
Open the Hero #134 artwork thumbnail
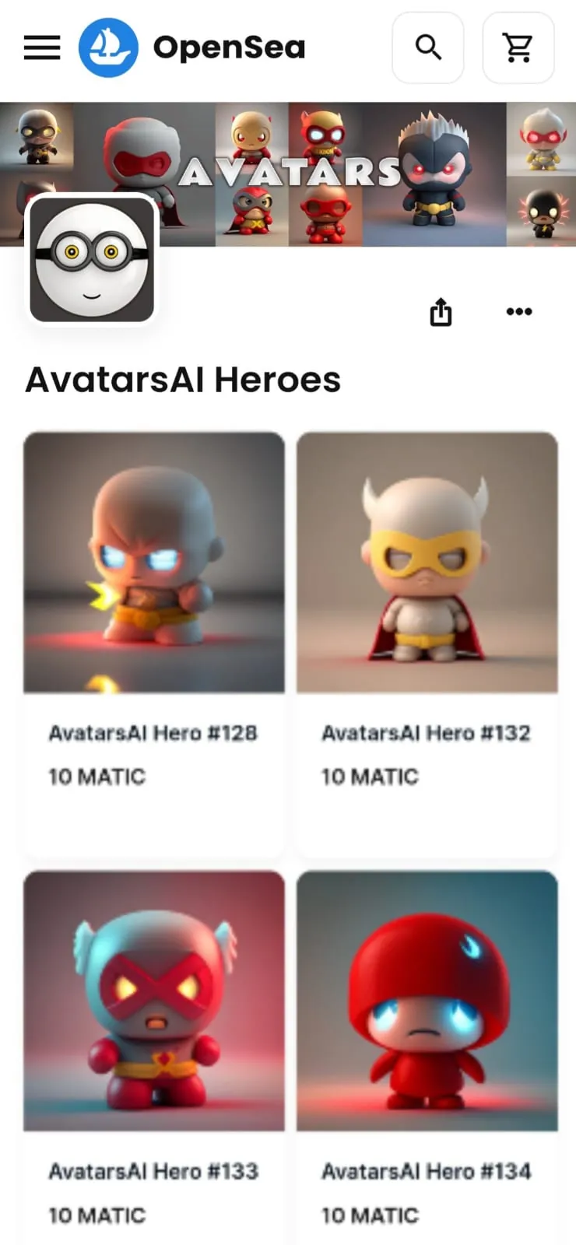[x=427, y=1001]
